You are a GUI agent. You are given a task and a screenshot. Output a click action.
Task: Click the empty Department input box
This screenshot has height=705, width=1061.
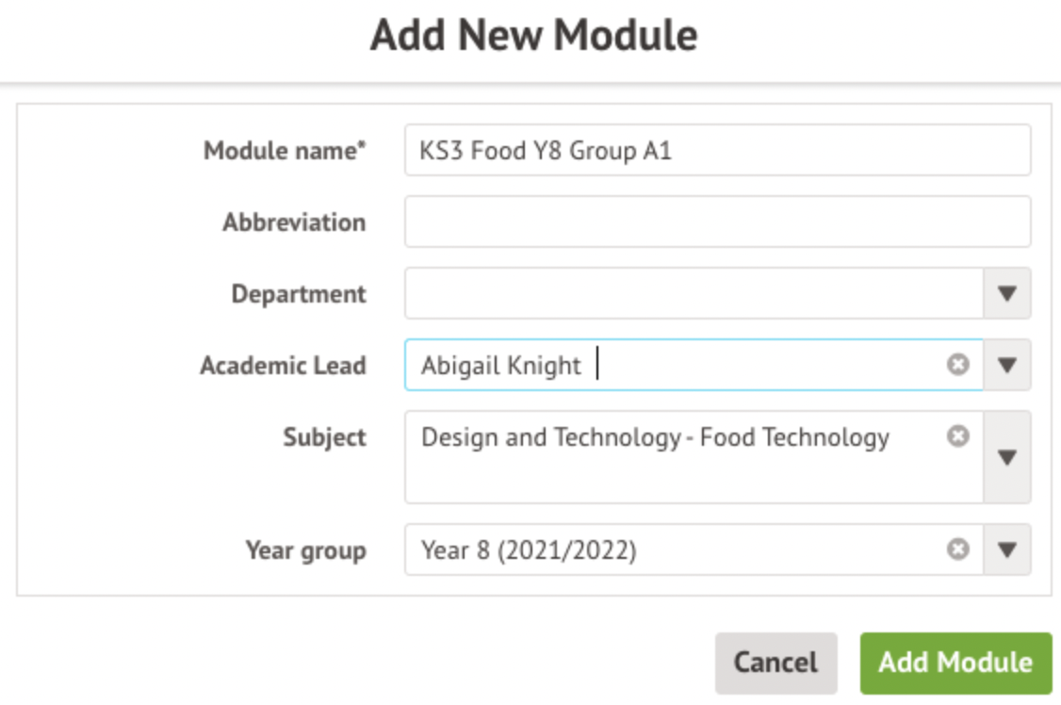pyautogui.click(x=693, y=294)
